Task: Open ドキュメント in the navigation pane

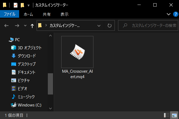Action: pos(24,72)
